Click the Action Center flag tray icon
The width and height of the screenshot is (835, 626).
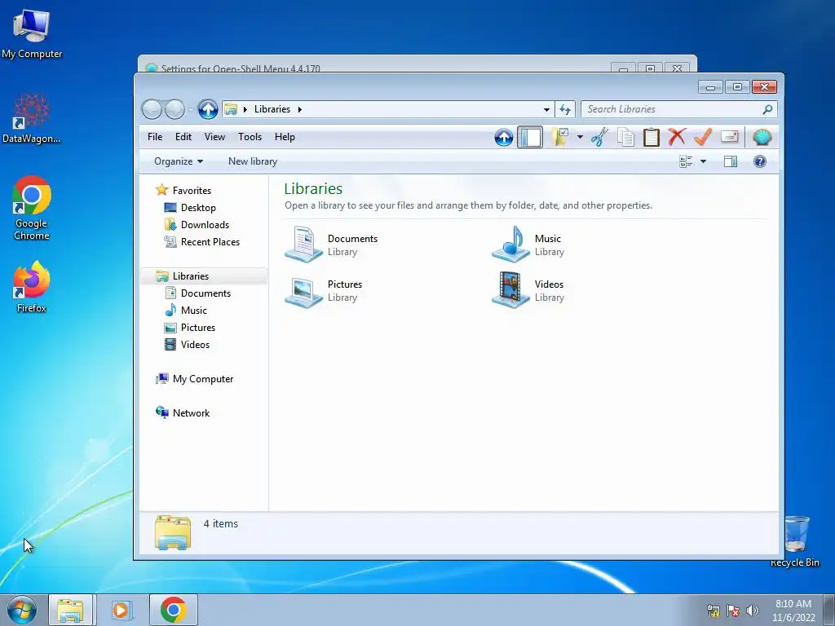coord(733,611)
